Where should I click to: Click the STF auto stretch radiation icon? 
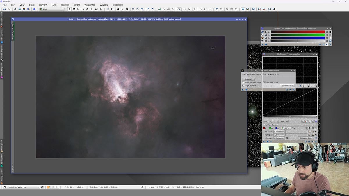(x=263, y=38)
